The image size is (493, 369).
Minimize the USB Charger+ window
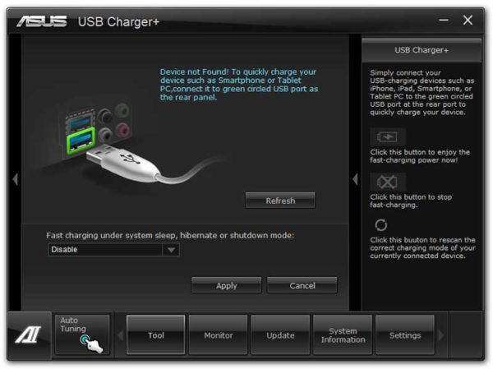click(444, 21)
